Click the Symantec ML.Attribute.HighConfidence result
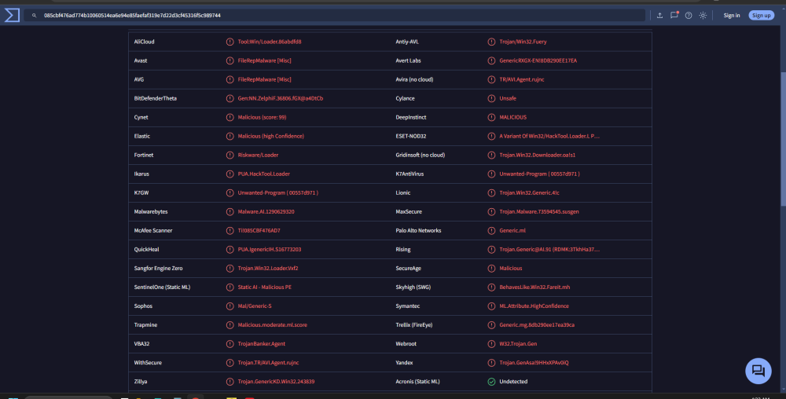Screen dimensions: 786x399 tap(534, 306)
